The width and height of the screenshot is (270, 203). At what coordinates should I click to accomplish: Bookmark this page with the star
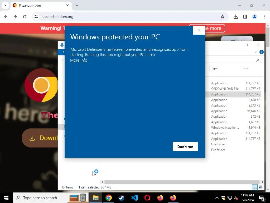(x=223, y=17)
